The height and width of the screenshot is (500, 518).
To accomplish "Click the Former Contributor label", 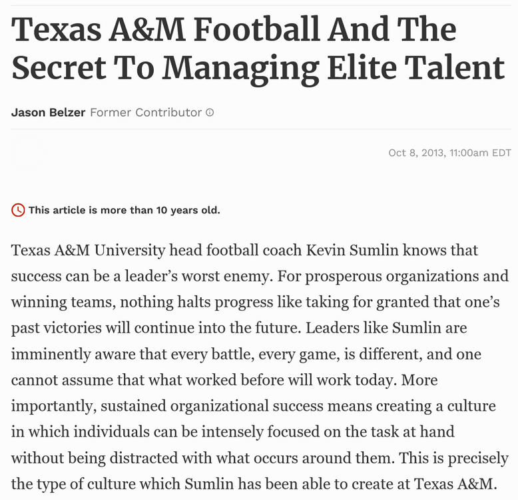I will pyautogui.click(x=145, y=113).
